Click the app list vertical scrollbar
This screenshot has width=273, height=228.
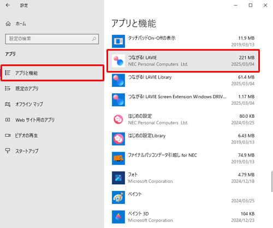pos(272,181)
